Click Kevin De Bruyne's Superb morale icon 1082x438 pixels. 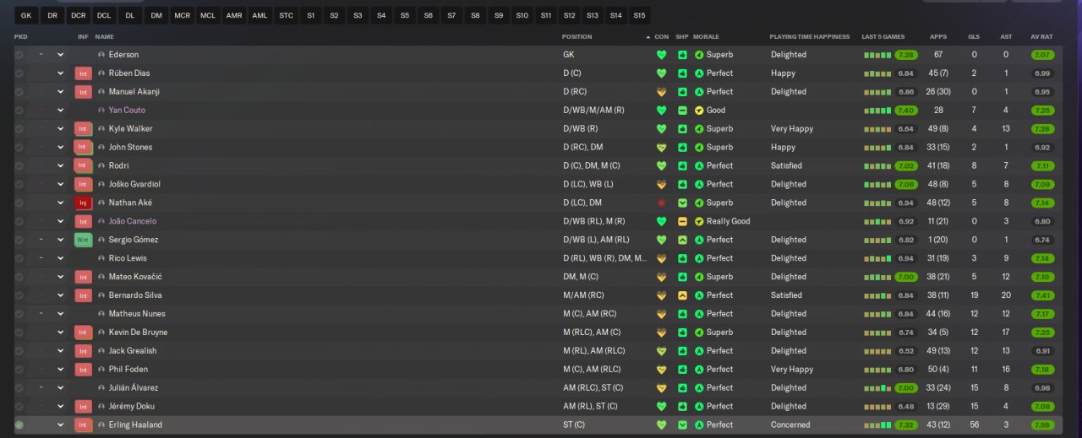point(699,333)
